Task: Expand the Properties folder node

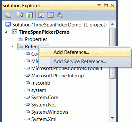Action: click(x=13, y=39)
